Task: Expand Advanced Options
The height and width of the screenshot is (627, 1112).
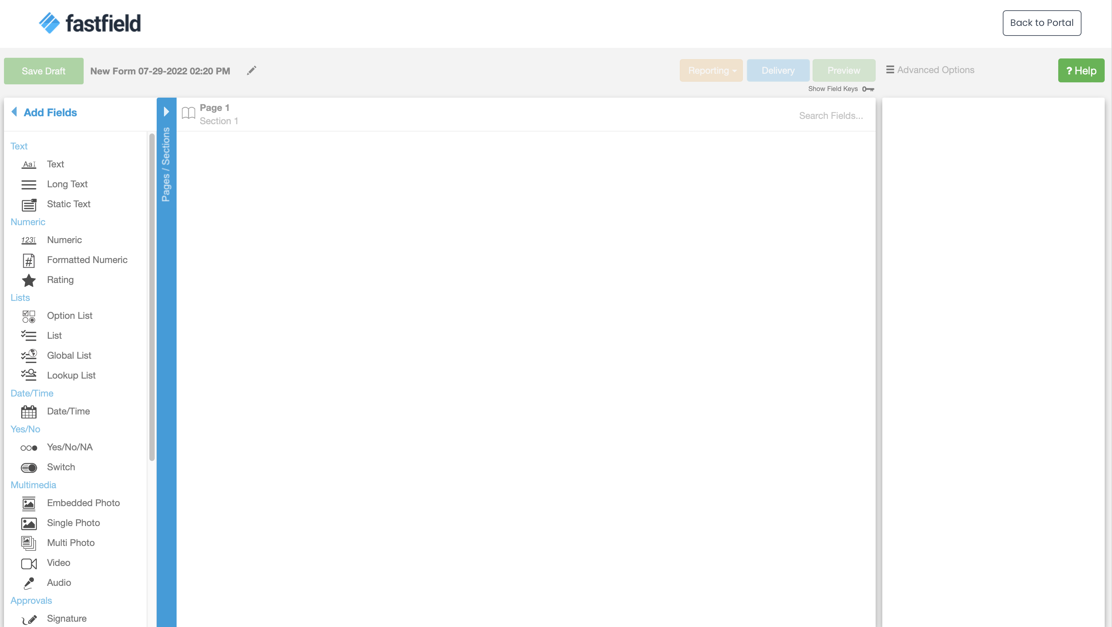Action: coord(930,69)
